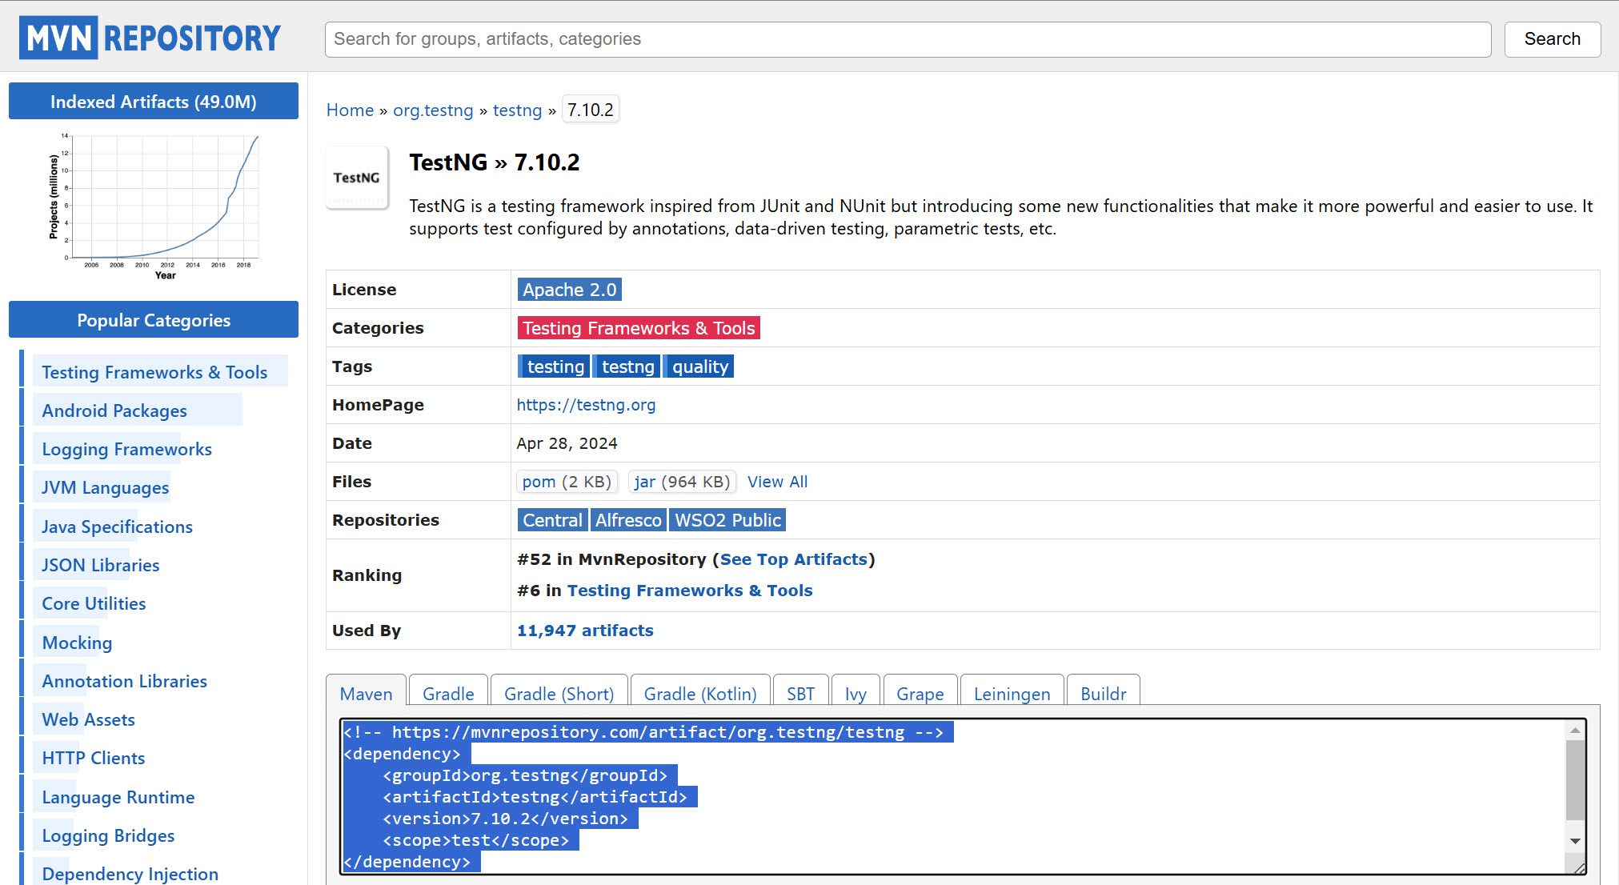Screen dimensions: 1619x885
Task: Download the jar (964 KB) file
Action: pyautogui.click(x=682, y=482)
